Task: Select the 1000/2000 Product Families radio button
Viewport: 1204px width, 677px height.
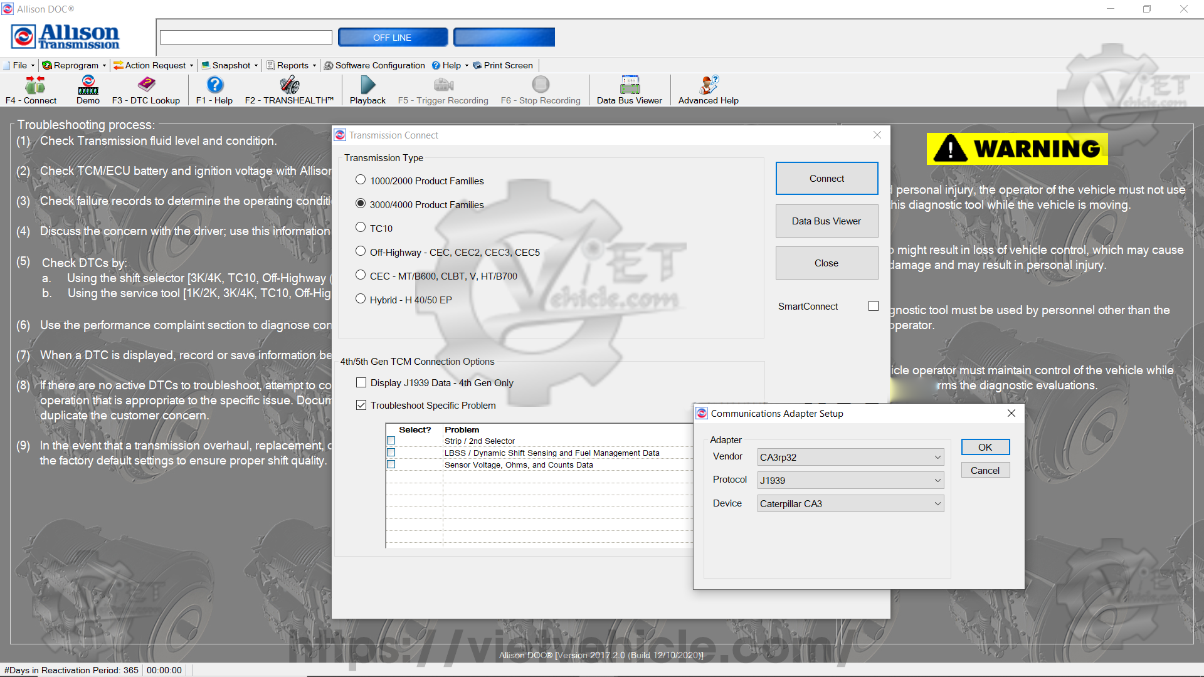Action: coord(361,180)
